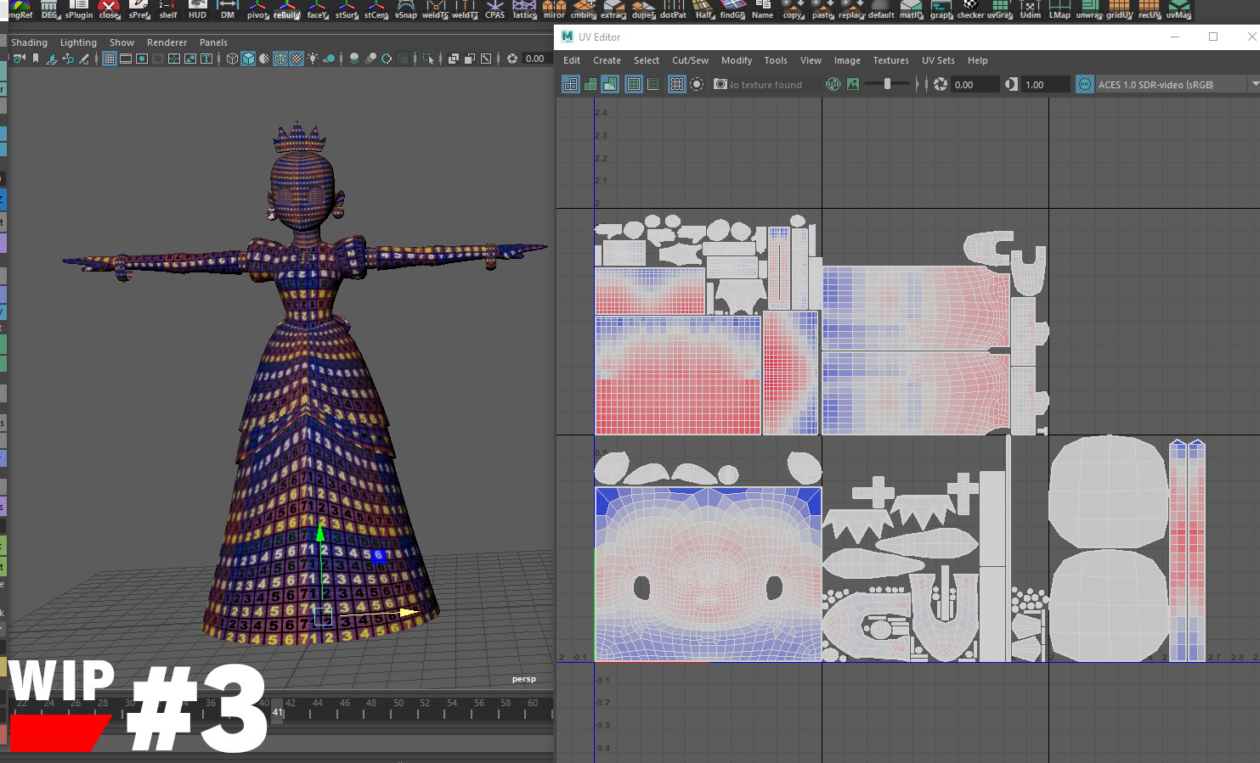Select the unwrap tool on the shelf
This screenshot has height=763, width=1260.
coord(1090,12)
